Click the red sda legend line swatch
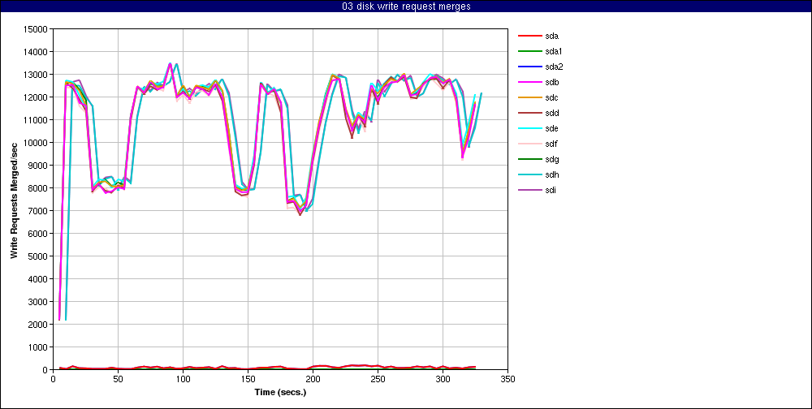Screen dimensions: 812x409 (x=529, y=37)
